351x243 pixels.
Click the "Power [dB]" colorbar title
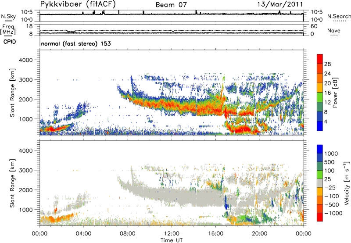[x=335, y=93]
